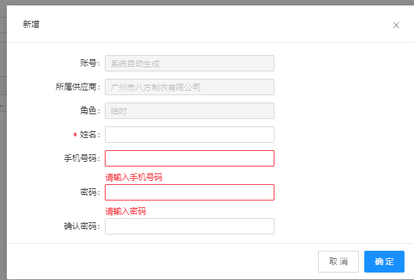Click the red 请输入手机号码 error message

tap(133, 177)
